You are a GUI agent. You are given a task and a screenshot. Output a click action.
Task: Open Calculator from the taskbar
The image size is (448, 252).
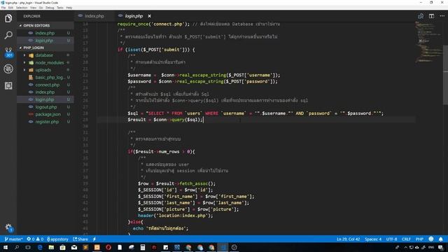143,247
